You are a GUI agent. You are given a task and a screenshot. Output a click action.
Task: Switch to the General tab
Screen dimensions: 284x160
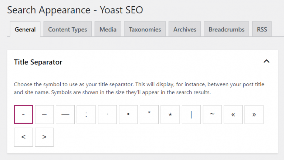pyautogui.click(x=25, y=29)
